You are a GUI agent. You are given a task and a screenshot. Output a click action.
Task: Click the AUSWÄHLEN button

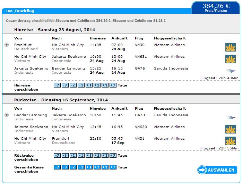217,170
